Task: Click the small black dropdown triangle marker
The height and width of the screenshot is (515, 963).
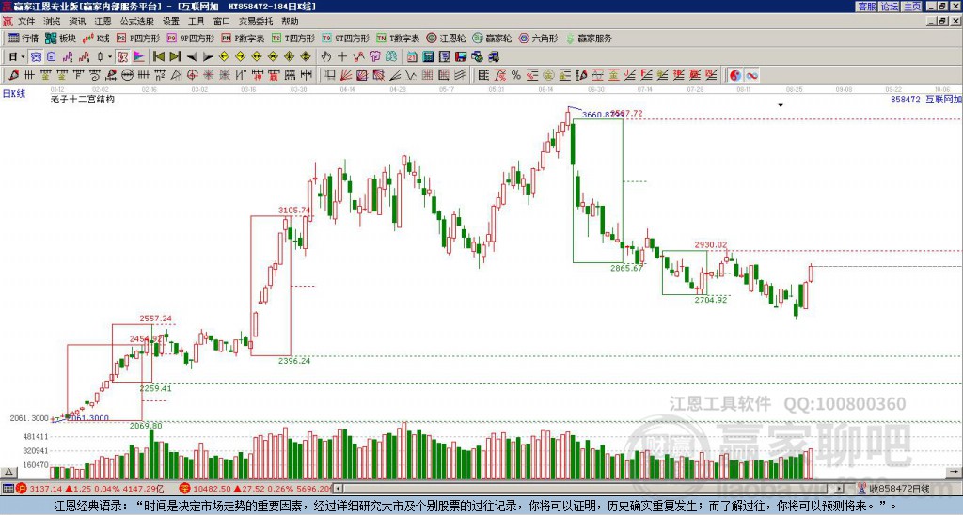Action: point(781,105)
